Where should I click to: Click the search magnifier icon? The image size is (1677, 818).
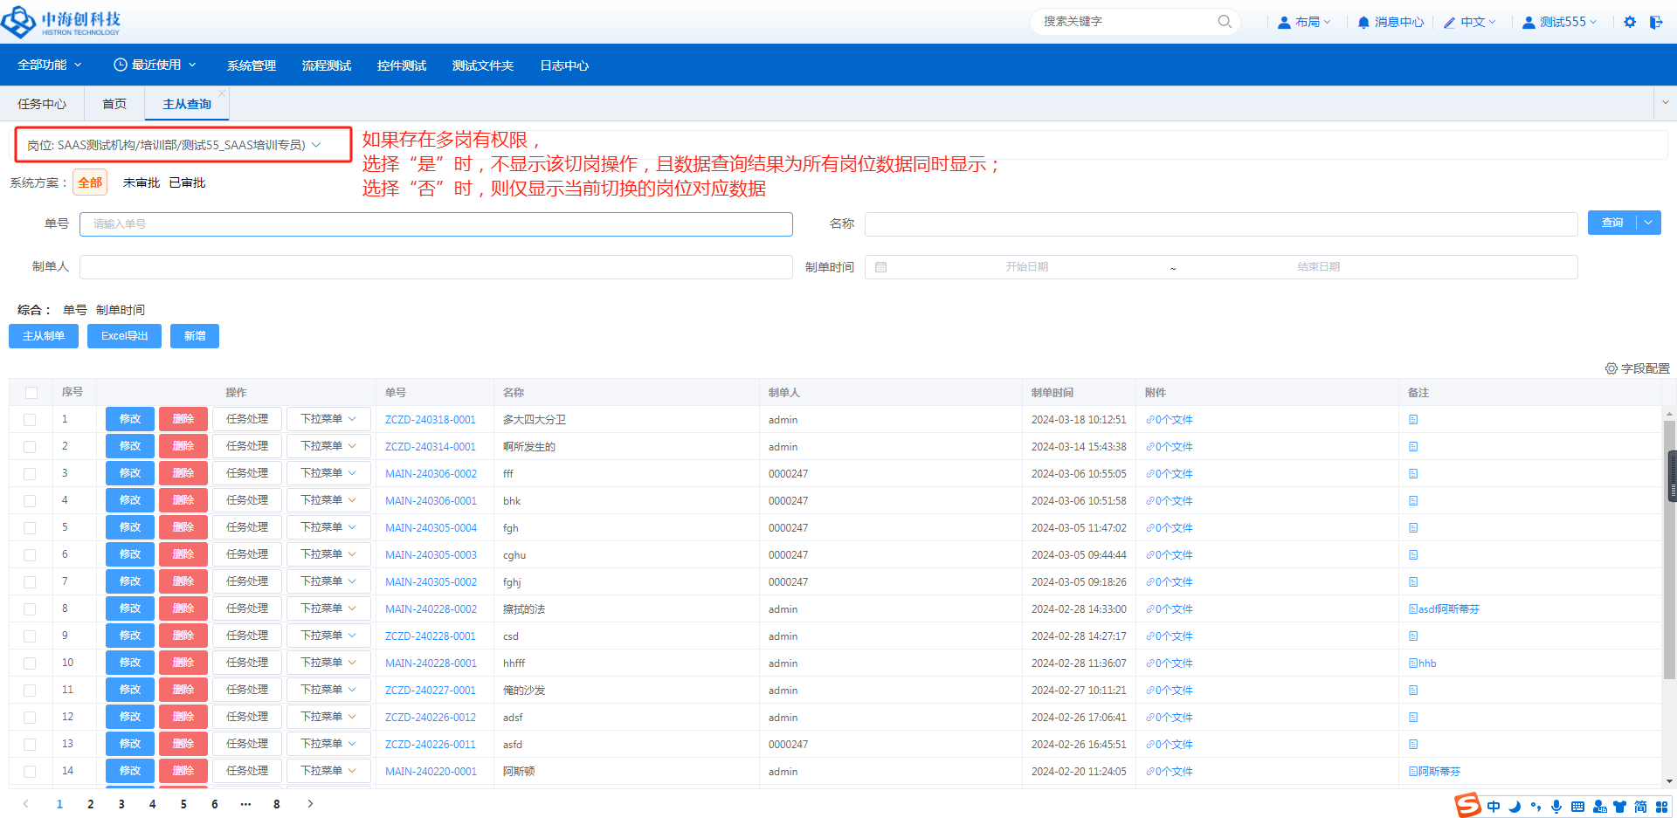pos(1224,22)
